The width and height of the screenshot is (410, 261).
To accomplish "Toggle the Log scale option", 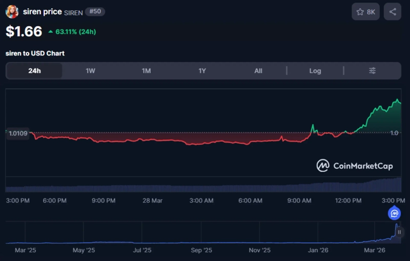I will click(315, 71).
